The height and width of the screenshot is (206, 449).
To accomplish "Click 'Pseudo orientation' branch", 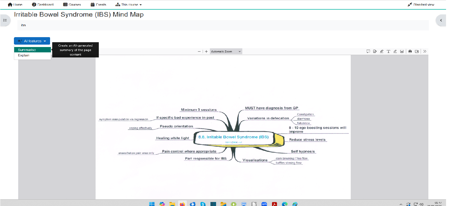I will click(x=176, y=126).
